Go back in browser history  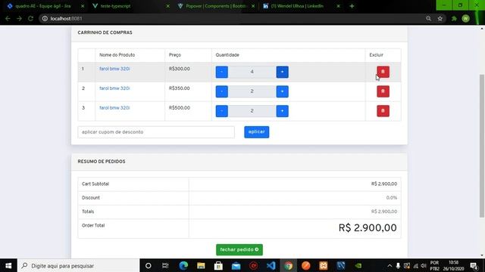[8, 18]
